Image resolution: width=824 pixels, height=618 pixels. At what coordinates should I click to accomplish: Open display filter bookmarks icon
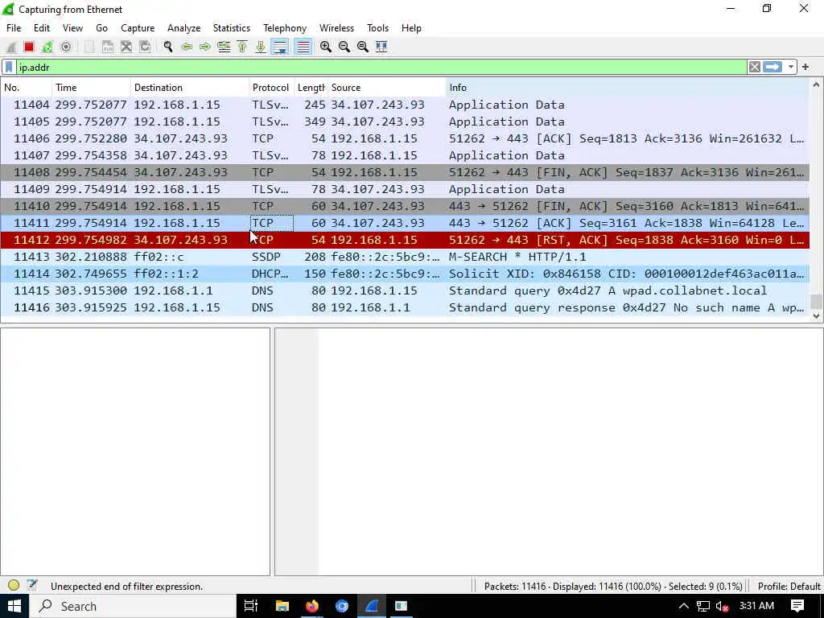(x=9, y=68)
